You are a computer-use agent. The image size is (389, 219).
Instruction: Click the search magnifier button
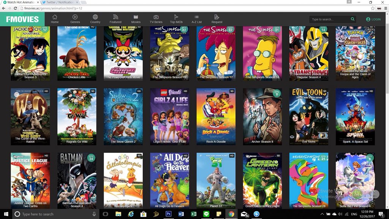tap(353, 19)
